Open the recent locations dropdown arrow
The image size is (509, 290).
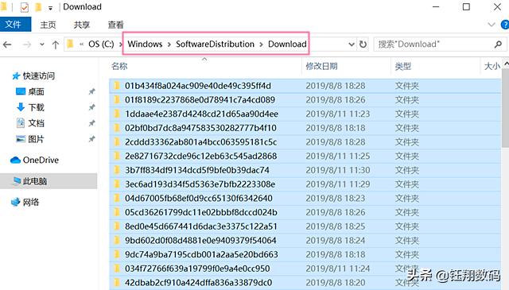coord(42,44)
